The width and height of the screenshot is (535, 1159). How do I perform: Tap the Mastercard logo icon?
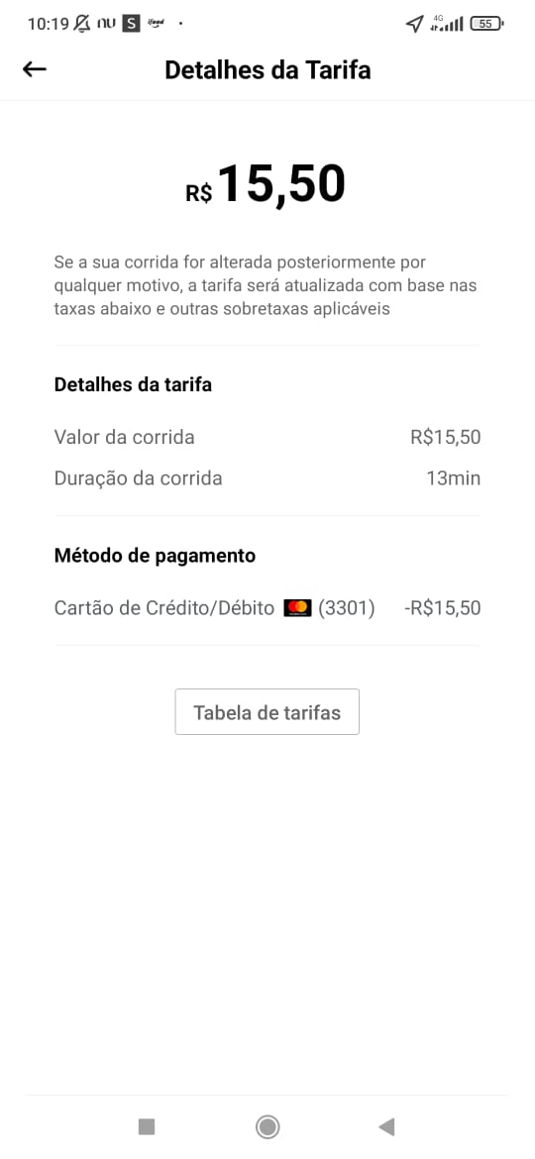point(298,608)
